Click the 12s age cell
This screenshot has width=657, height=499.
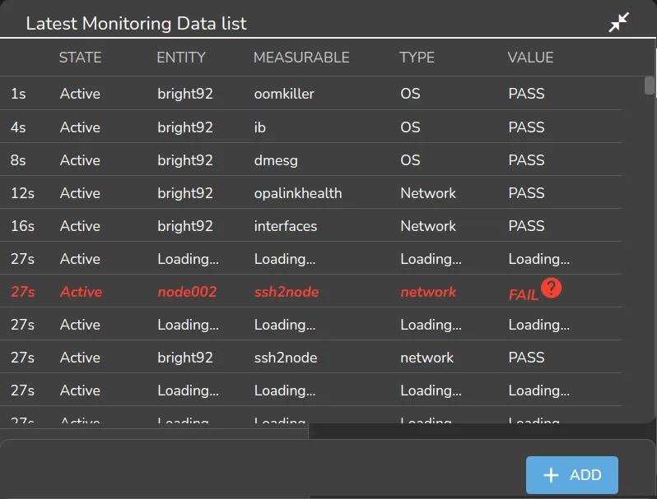pyautogui.click(x=22, y=193)
